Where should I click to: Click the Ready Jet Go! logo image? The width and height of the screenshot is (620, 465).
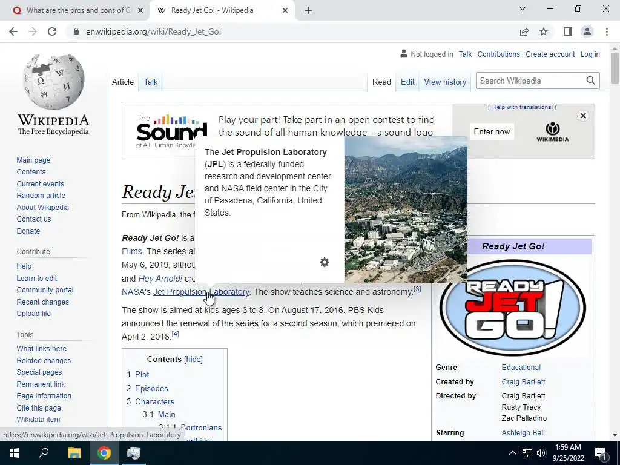tap(512, 307)
